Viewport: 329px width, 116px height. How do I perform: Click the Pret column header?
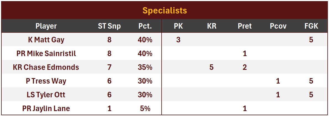[245, 26]
